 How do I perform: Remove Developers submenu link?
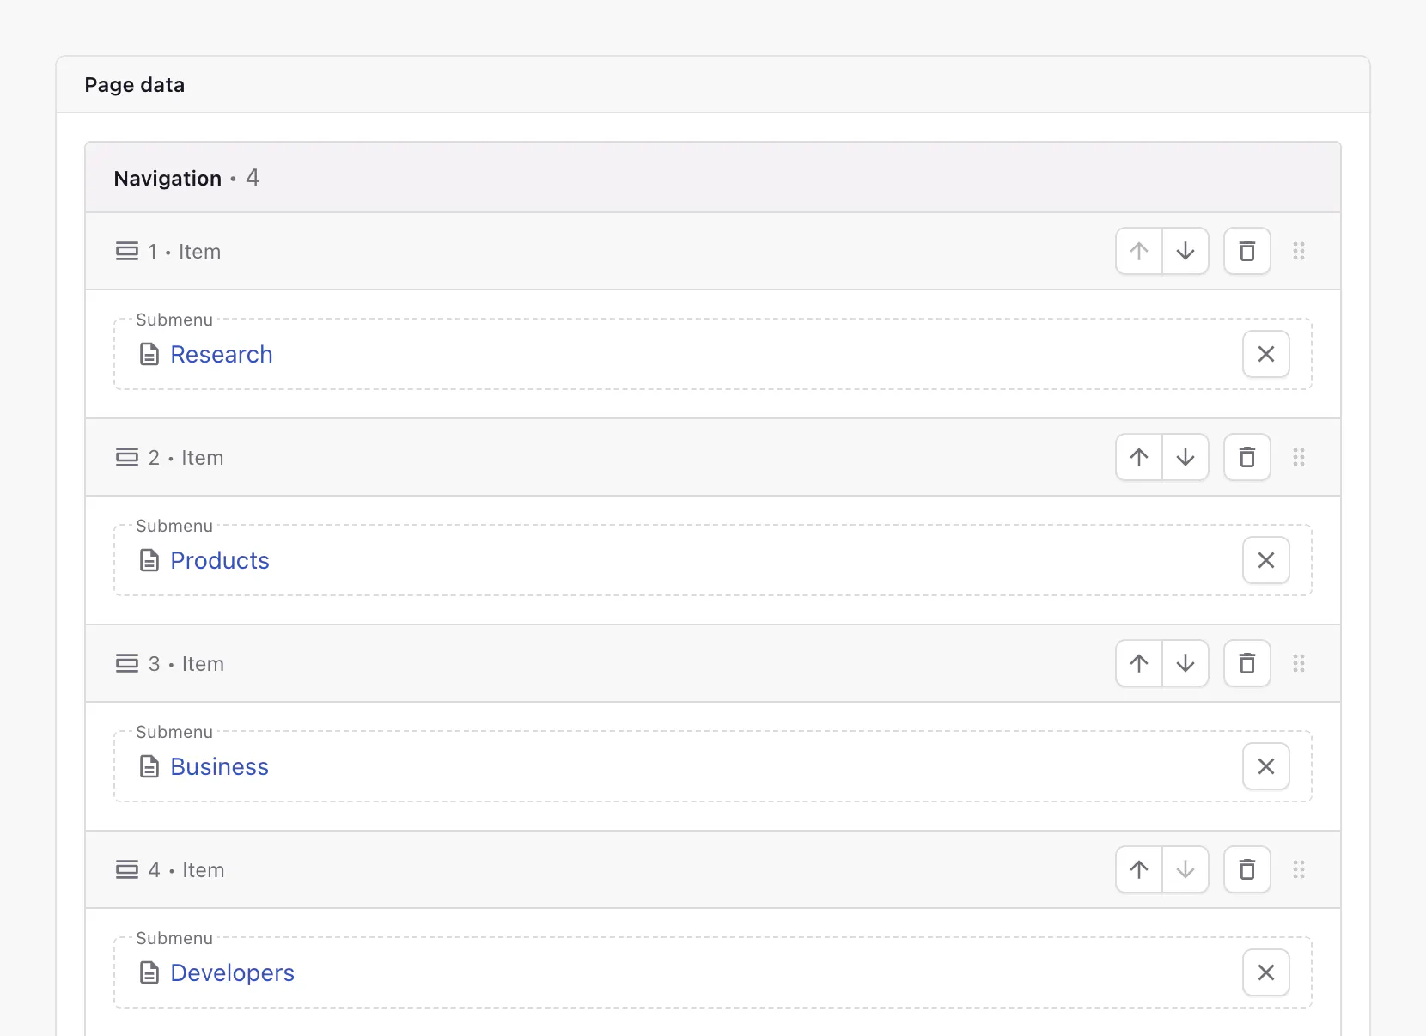tap(1266, 972)
